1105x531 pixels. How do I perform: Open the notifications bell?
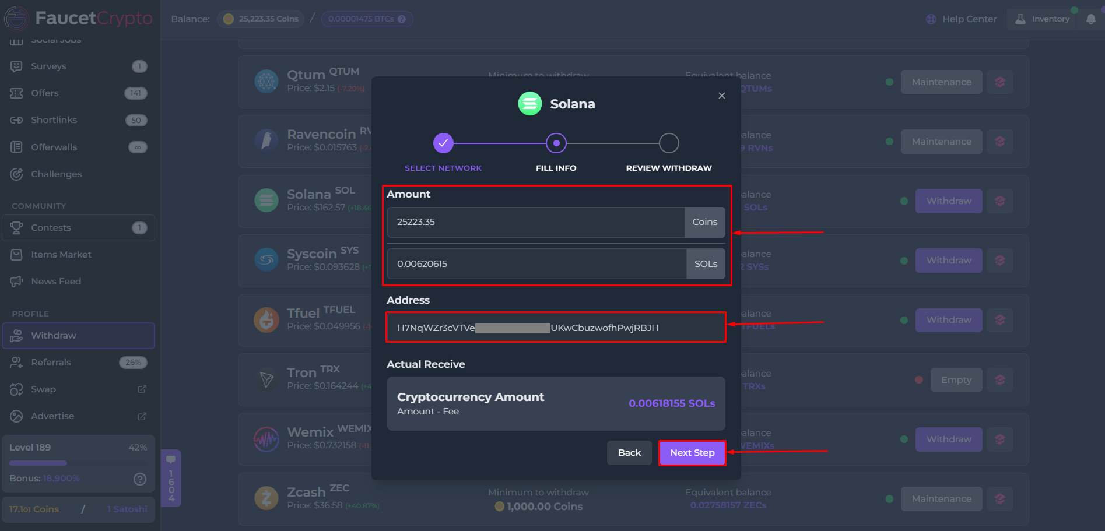point(1090,19)
